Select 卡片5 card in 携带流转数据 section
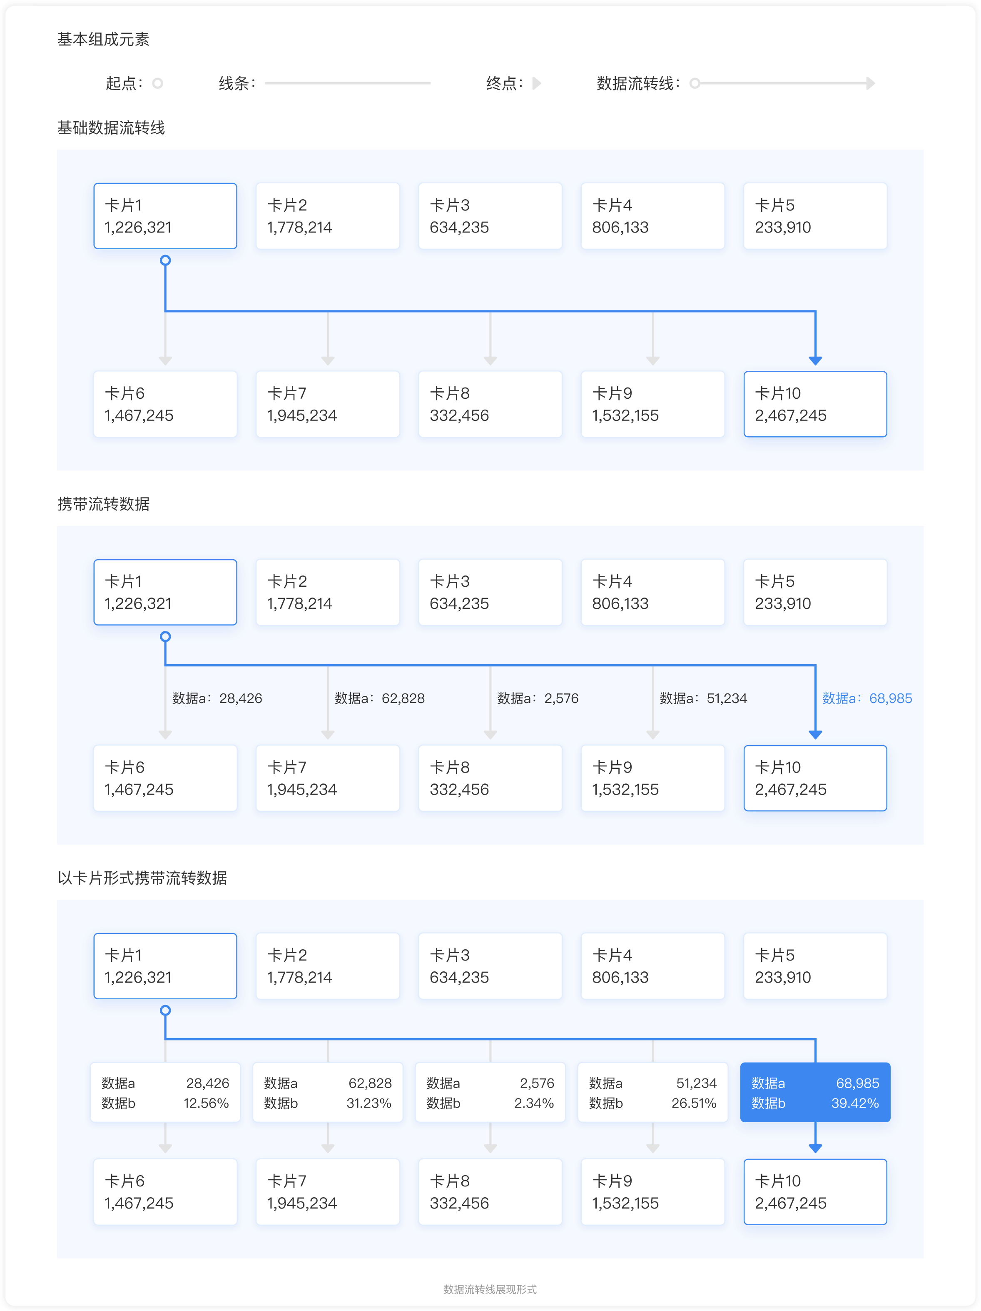This screenshot has height=1311, width=981. coord(815,592)
